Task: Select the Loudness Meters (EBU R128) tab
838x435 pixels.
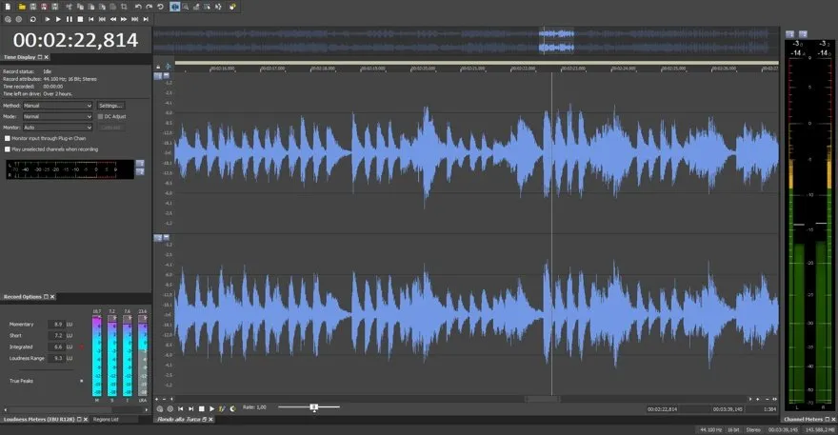Action: pyautogui.click(x=38, y=419)
